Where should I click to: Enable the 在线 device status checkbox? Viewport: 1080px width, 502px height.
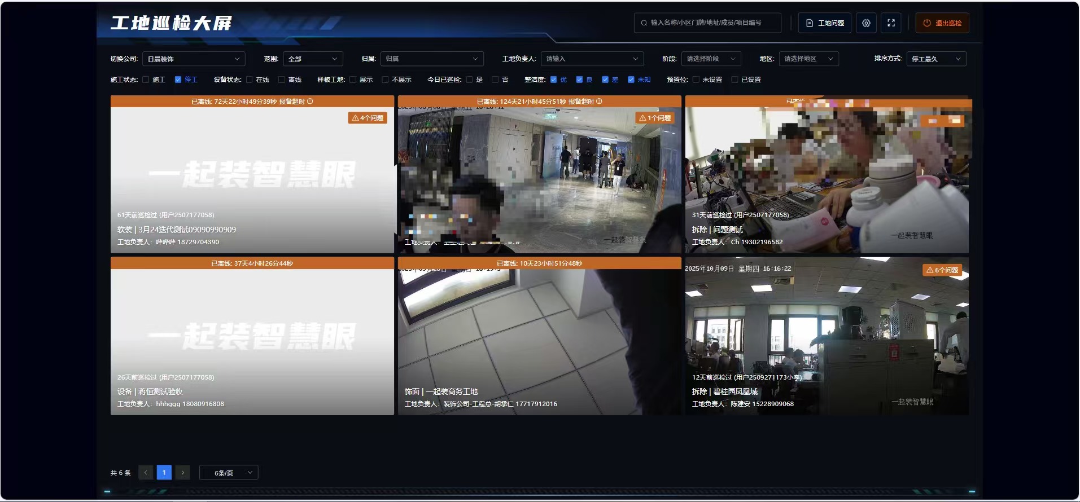[250, 80]
